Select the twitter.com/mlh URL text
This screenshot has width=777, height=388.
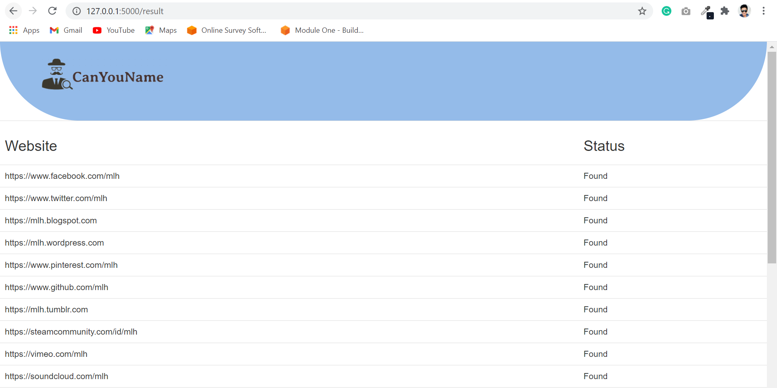[56, 198]
